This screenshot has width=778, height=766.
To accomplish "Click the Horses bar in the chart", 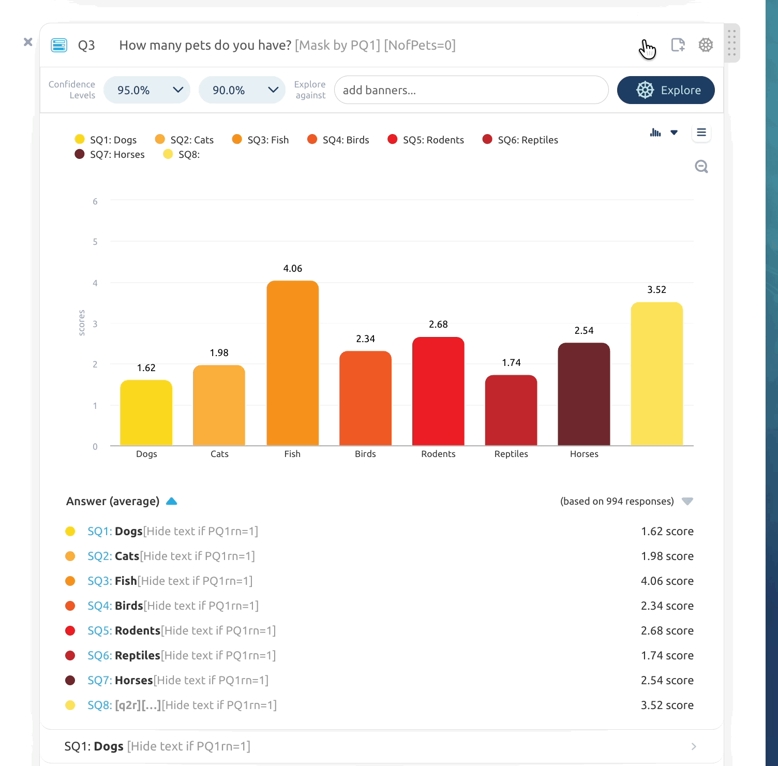I will tap(584, 394).
